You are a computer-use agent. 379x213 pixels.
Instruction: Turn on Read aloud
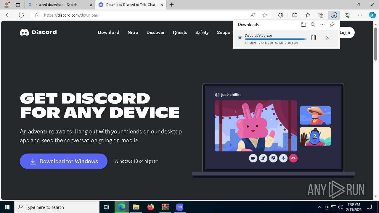pyautogui.click(x=253, y=15)
